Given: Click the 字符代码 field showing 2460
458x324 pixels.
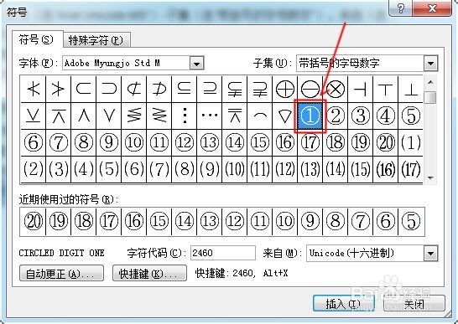Looking at the screenshot, I should click(x=223, y=253).
